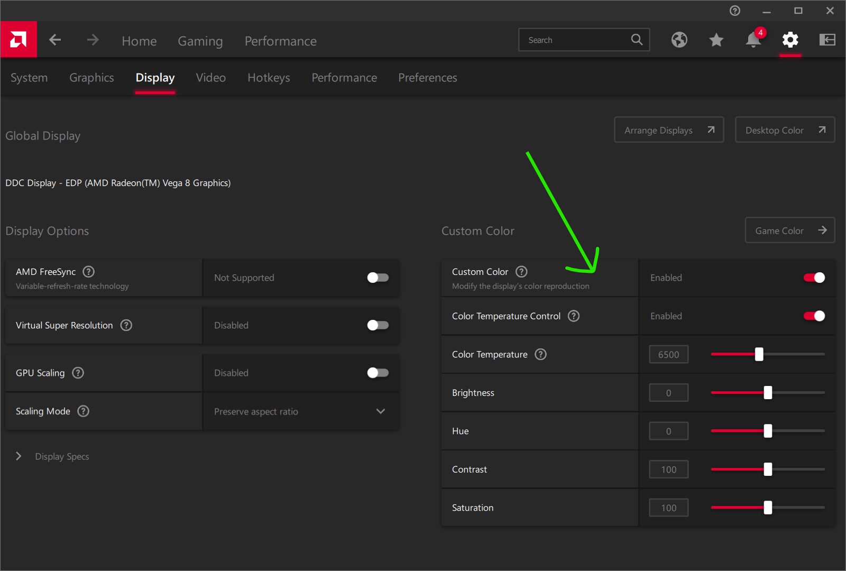This screenshot has width=846, height=571.
Task: Click the AMD logo icon
Action: (19, 39)
